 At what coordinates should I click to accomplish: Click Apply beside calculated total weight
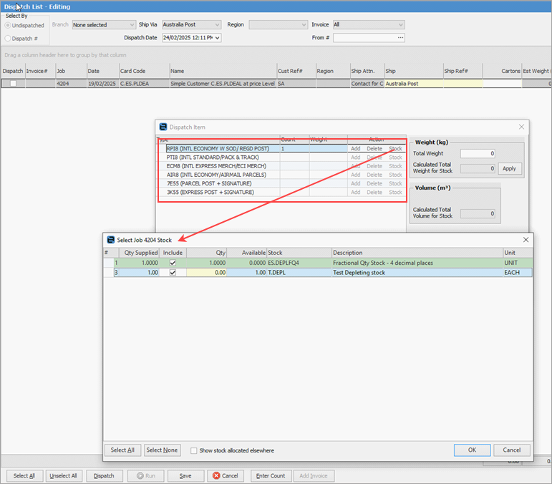click(x=510, y=169)
